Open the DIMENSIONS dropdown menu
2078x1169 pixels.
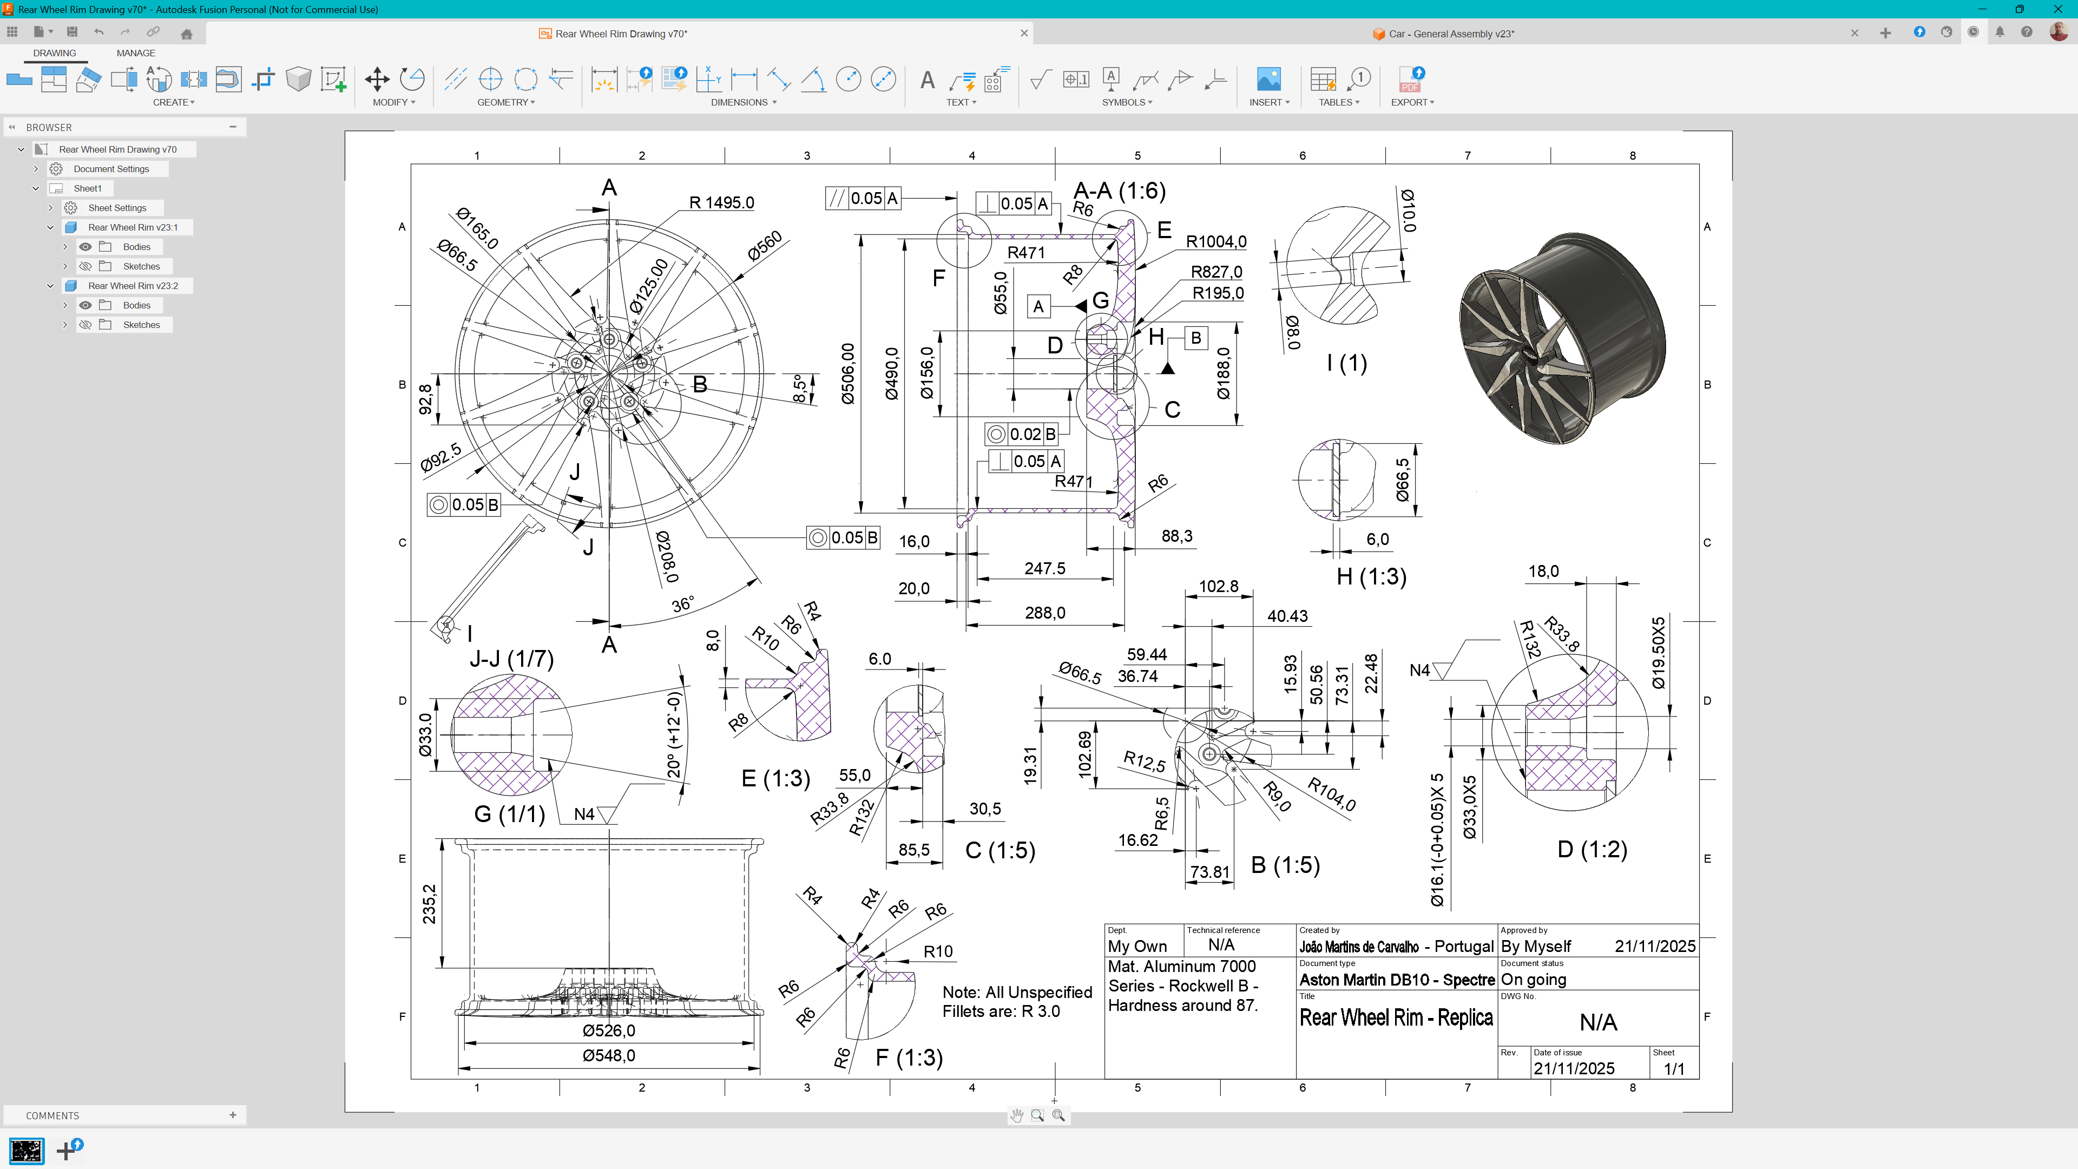coord(743,102)
